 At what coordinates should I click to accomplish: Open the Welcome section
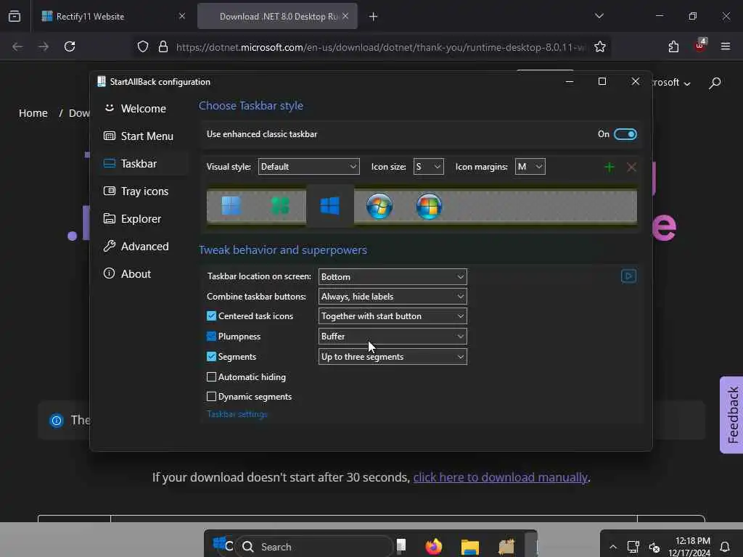click(x=143, y=109)
